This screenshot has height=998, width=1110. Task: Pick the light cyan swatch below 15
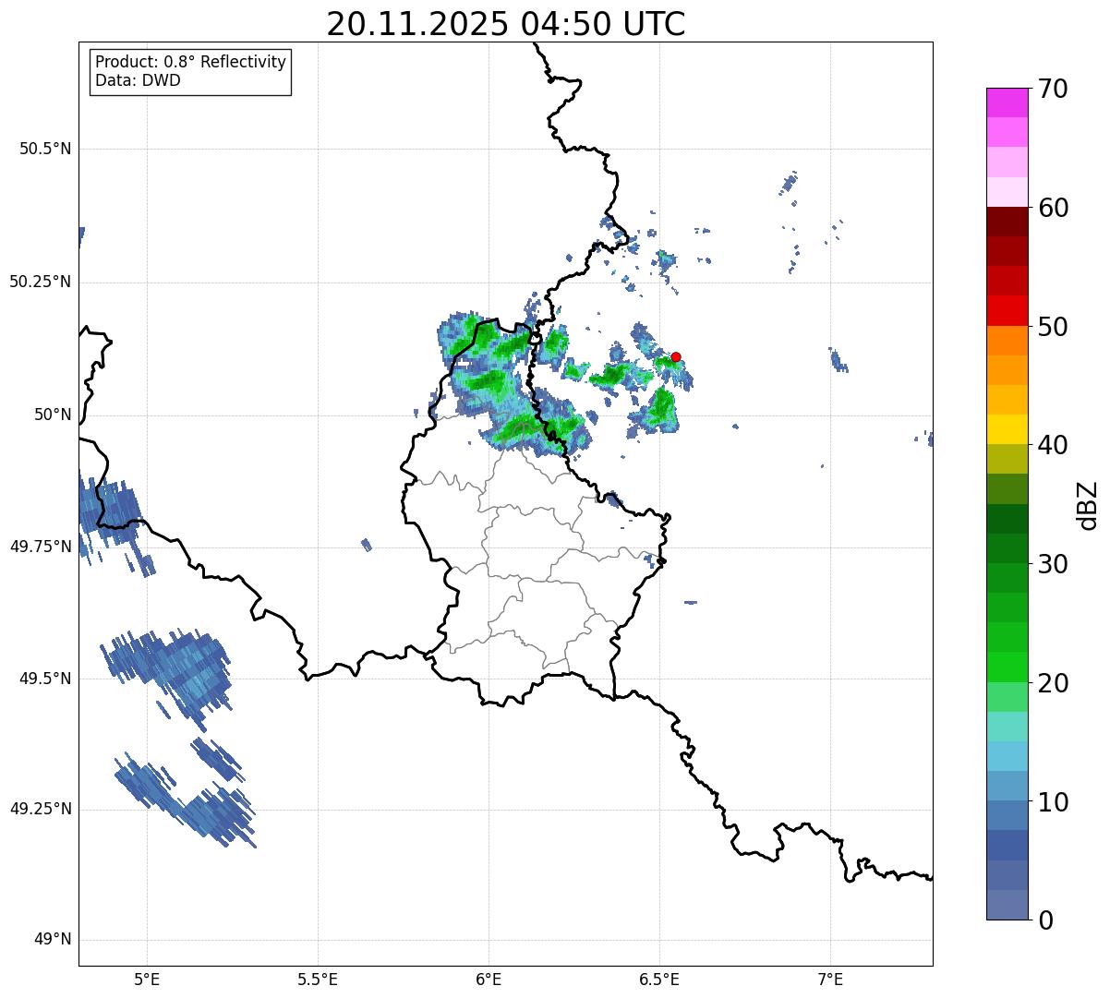click(1007, 756)
